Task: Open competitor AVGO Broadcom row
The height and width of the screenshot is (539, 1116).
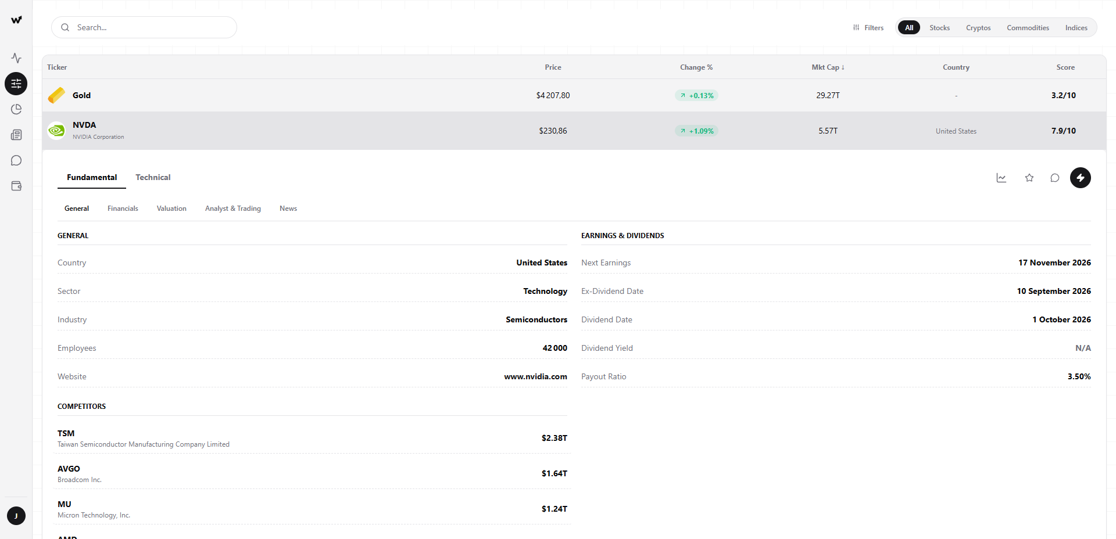Action: [312, 474]
